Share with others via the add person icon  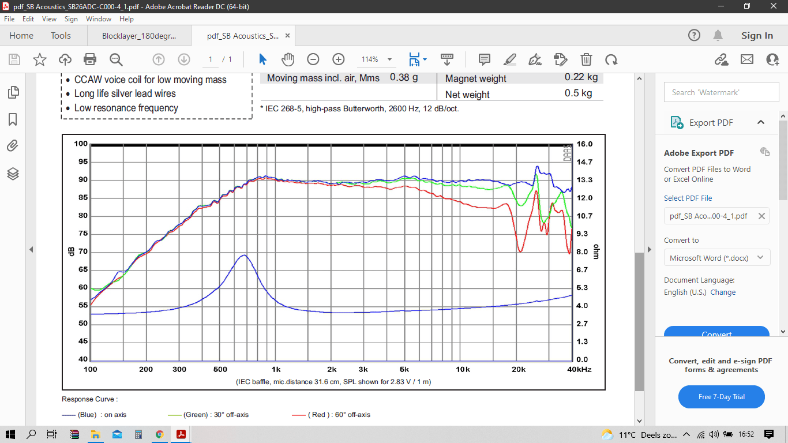[x=772, y=59]
